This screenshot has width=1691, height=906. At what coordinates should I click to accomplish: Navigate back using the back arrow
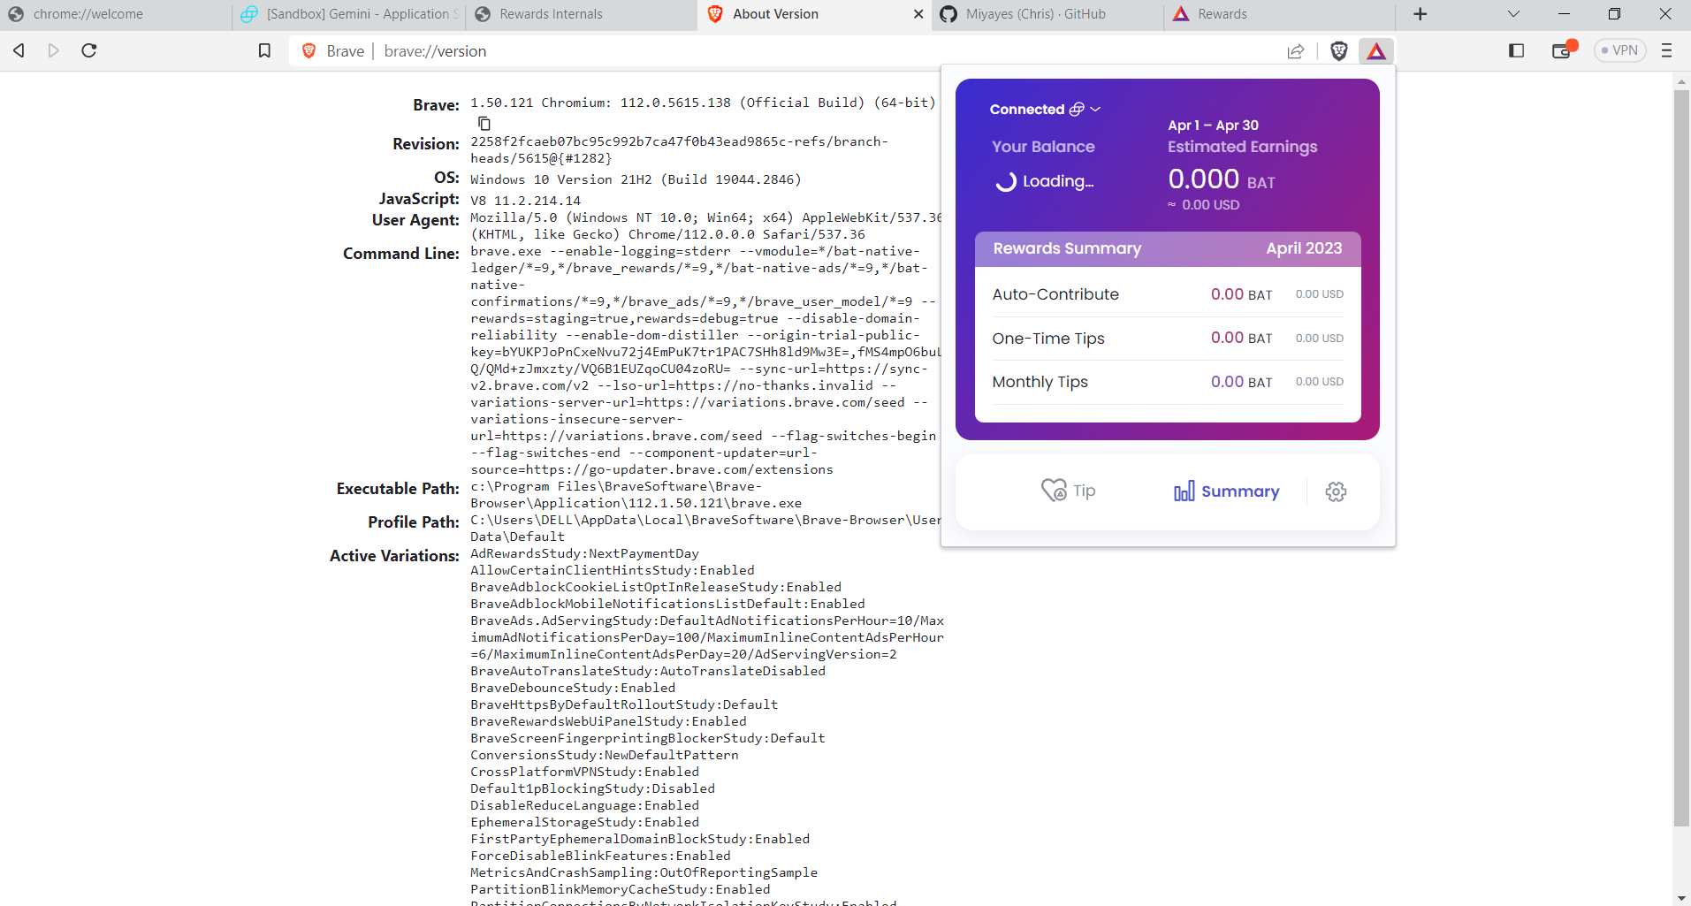(x=18, y=50)
